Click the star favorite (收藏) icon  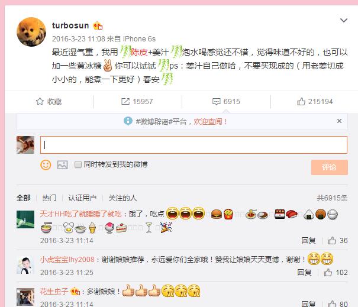point(40,101)
